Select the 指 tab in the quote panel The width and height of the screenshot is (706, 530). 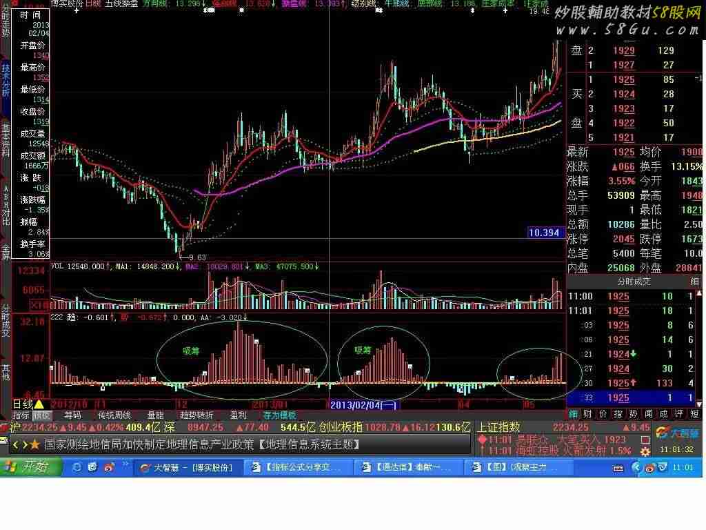click(618, 414)
